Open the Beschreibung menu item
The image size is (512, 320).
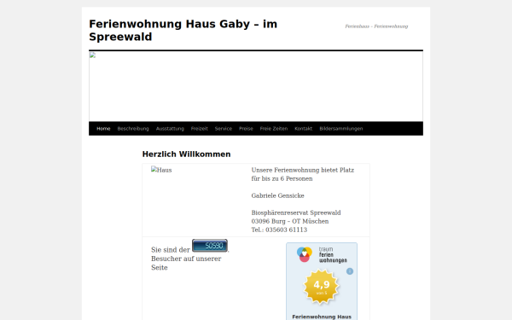(133, 129)
